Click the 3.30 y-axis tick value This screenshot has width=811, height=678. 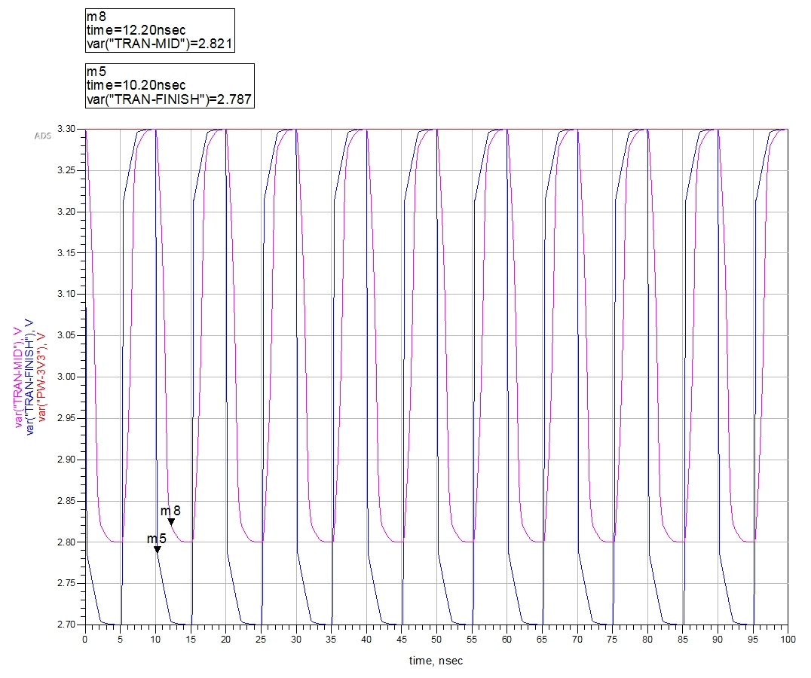(66, 129)
